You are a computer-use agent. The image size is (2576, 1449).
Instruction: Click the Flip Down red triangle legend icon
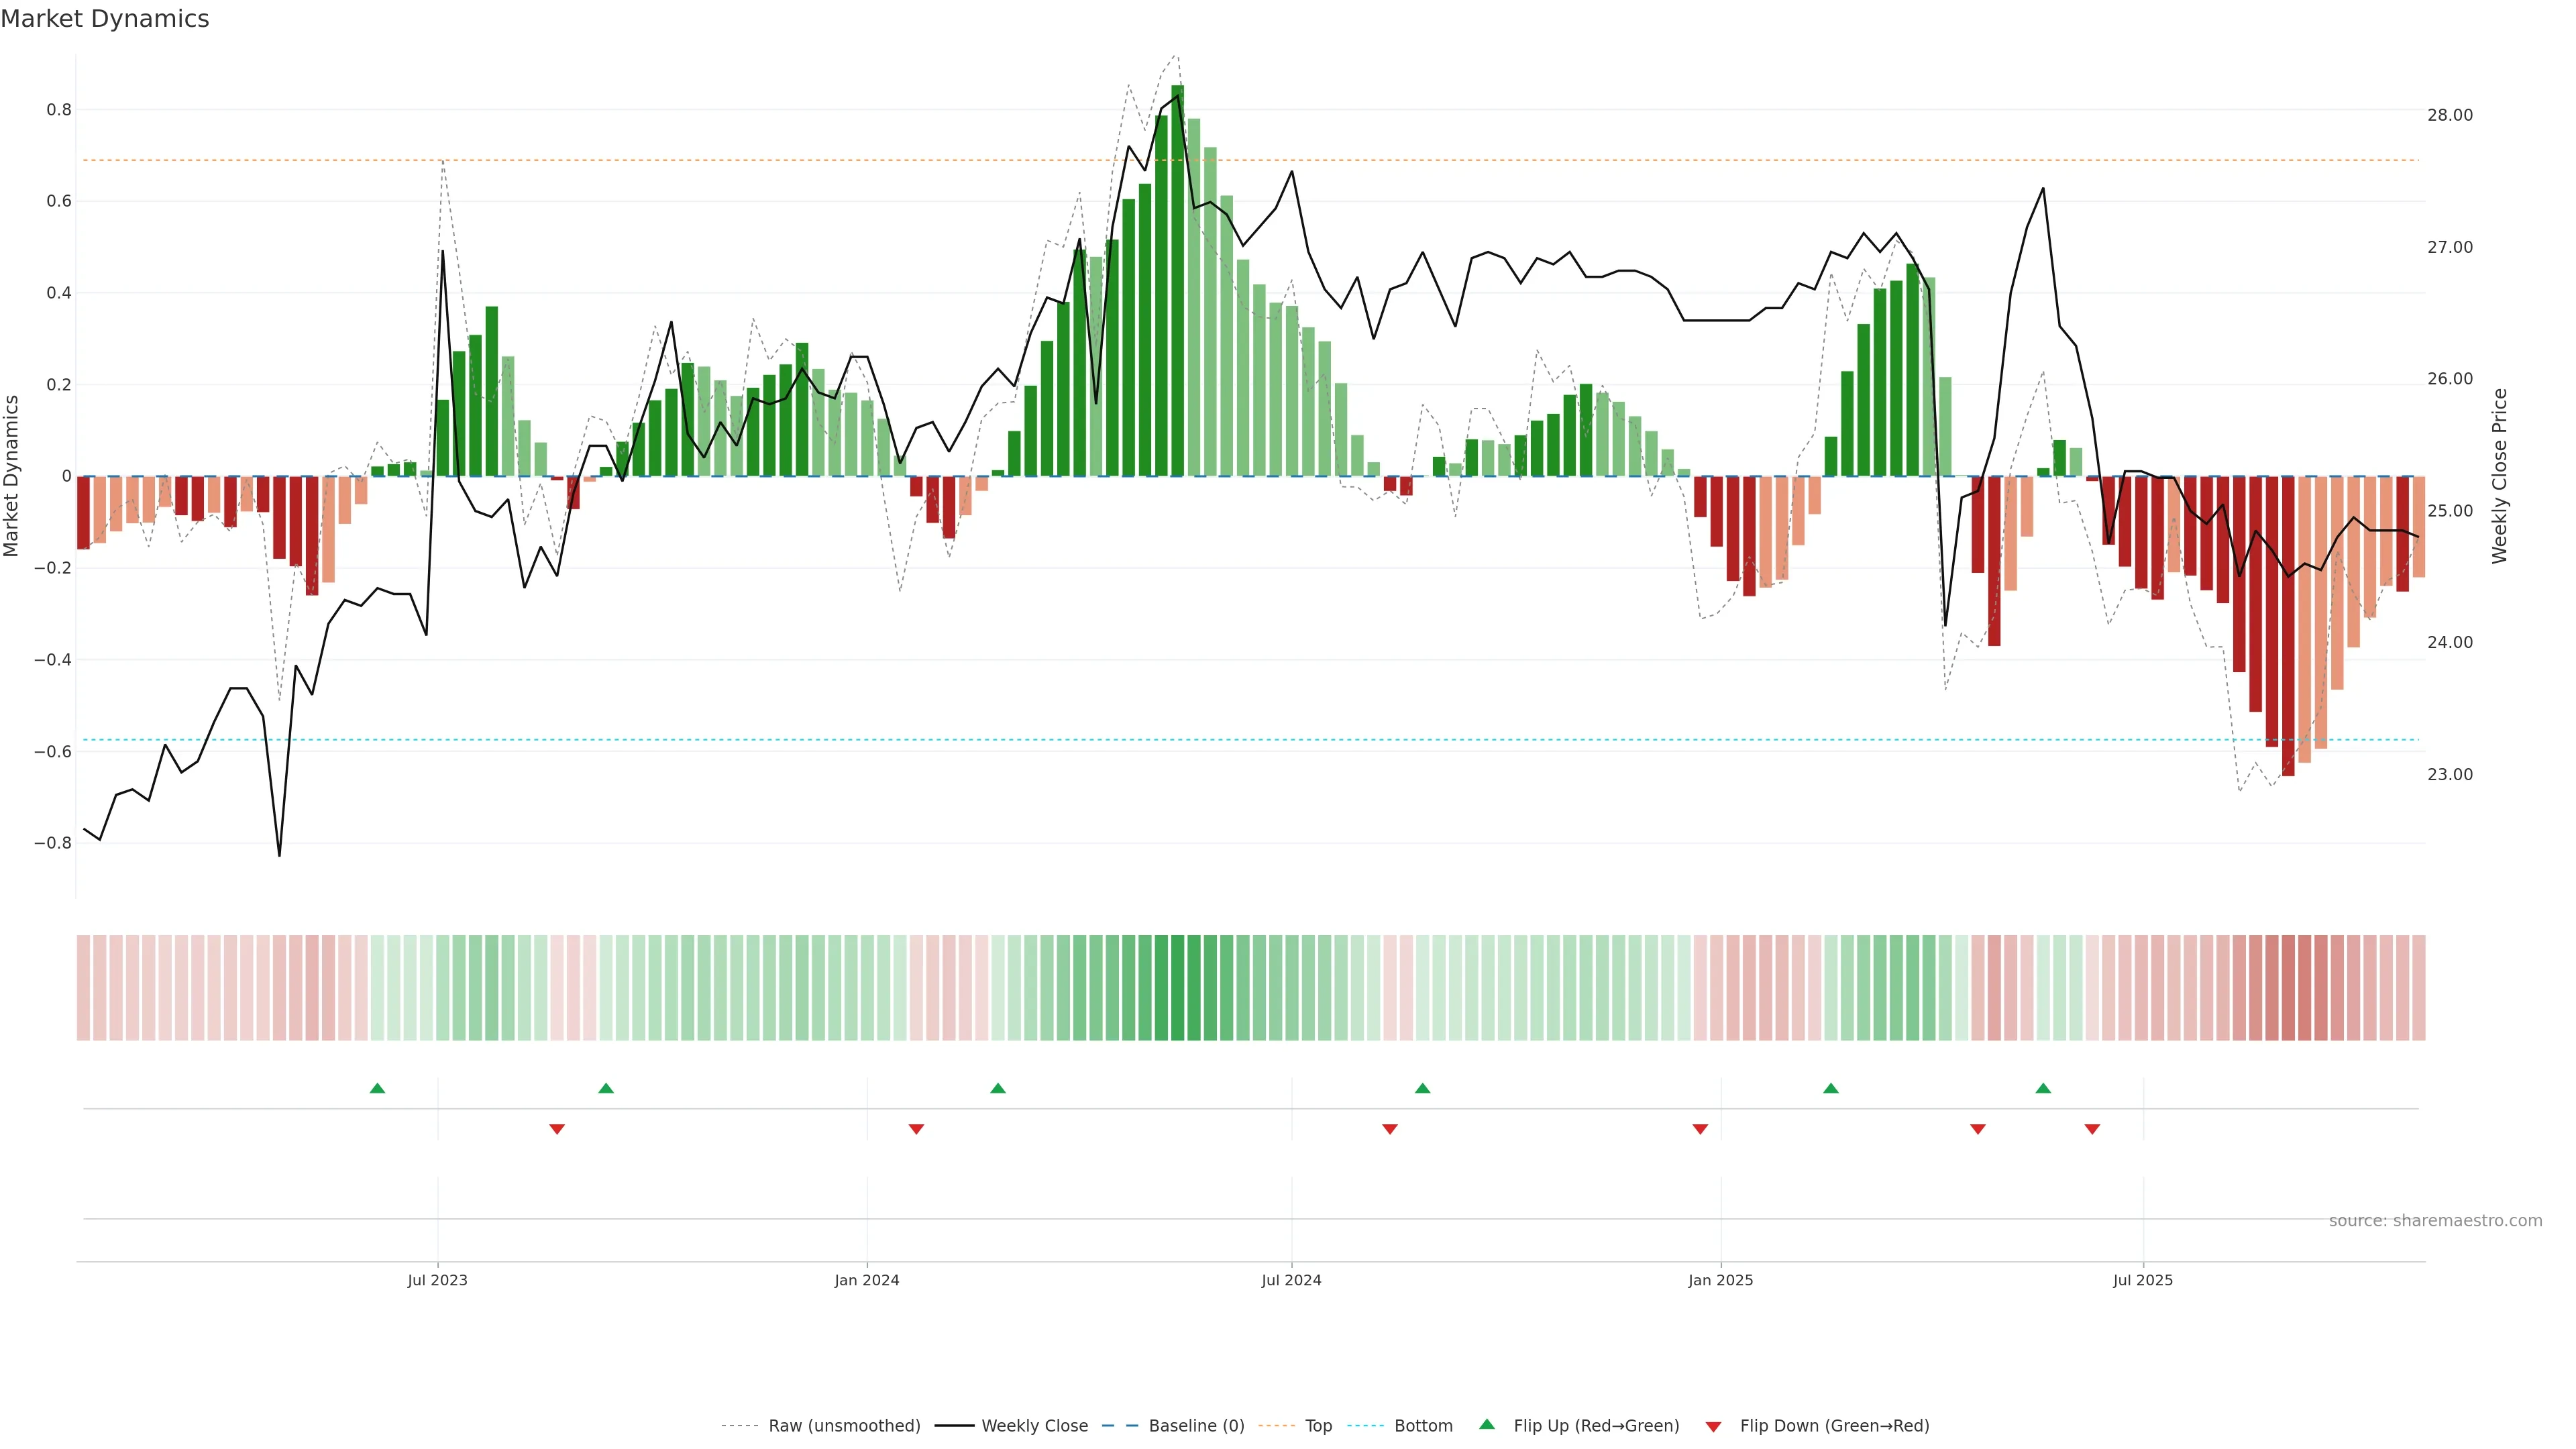point(1713,1426)
